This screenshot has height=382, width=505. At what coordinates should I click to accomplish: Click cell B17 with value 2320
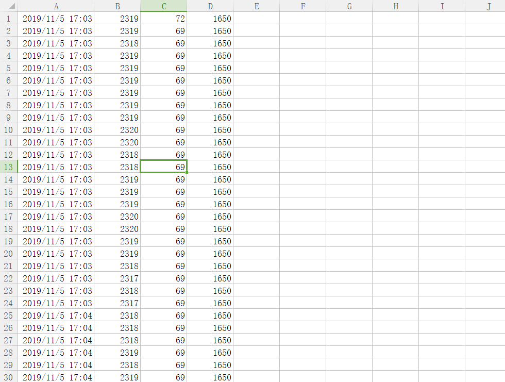click(117, 216)
